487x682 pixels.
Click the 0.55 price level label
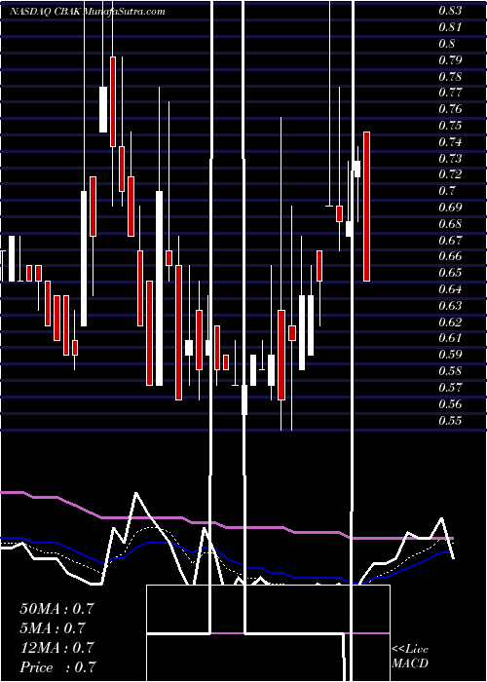pyautogui.click(x=450, y=421)
